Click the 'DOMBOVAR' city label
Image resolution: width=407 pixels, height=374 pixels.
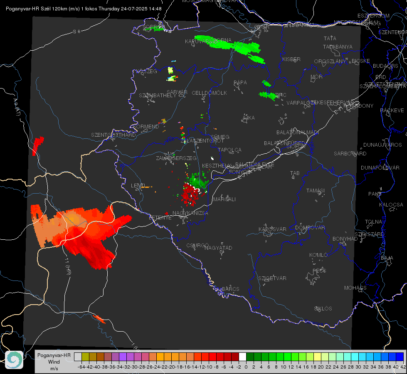point(310,228)
